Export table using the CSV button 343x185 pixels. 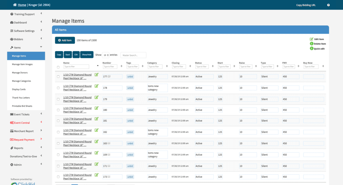(x=76, y=55)
